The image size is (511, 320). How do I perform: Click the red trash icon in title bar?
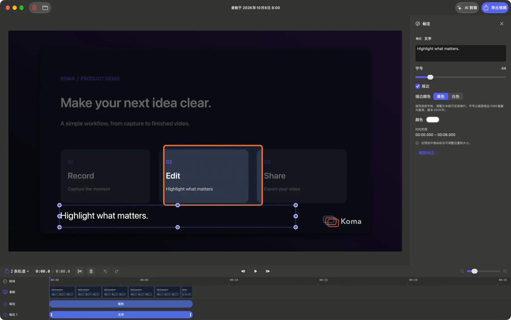(x=34, y=8)
